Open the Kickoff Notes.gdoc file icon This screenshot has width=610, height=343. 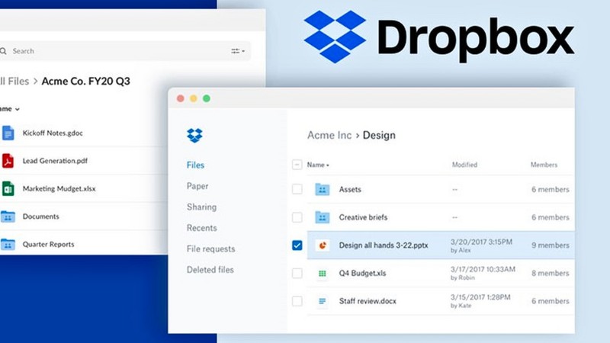[x=8, y=133]
